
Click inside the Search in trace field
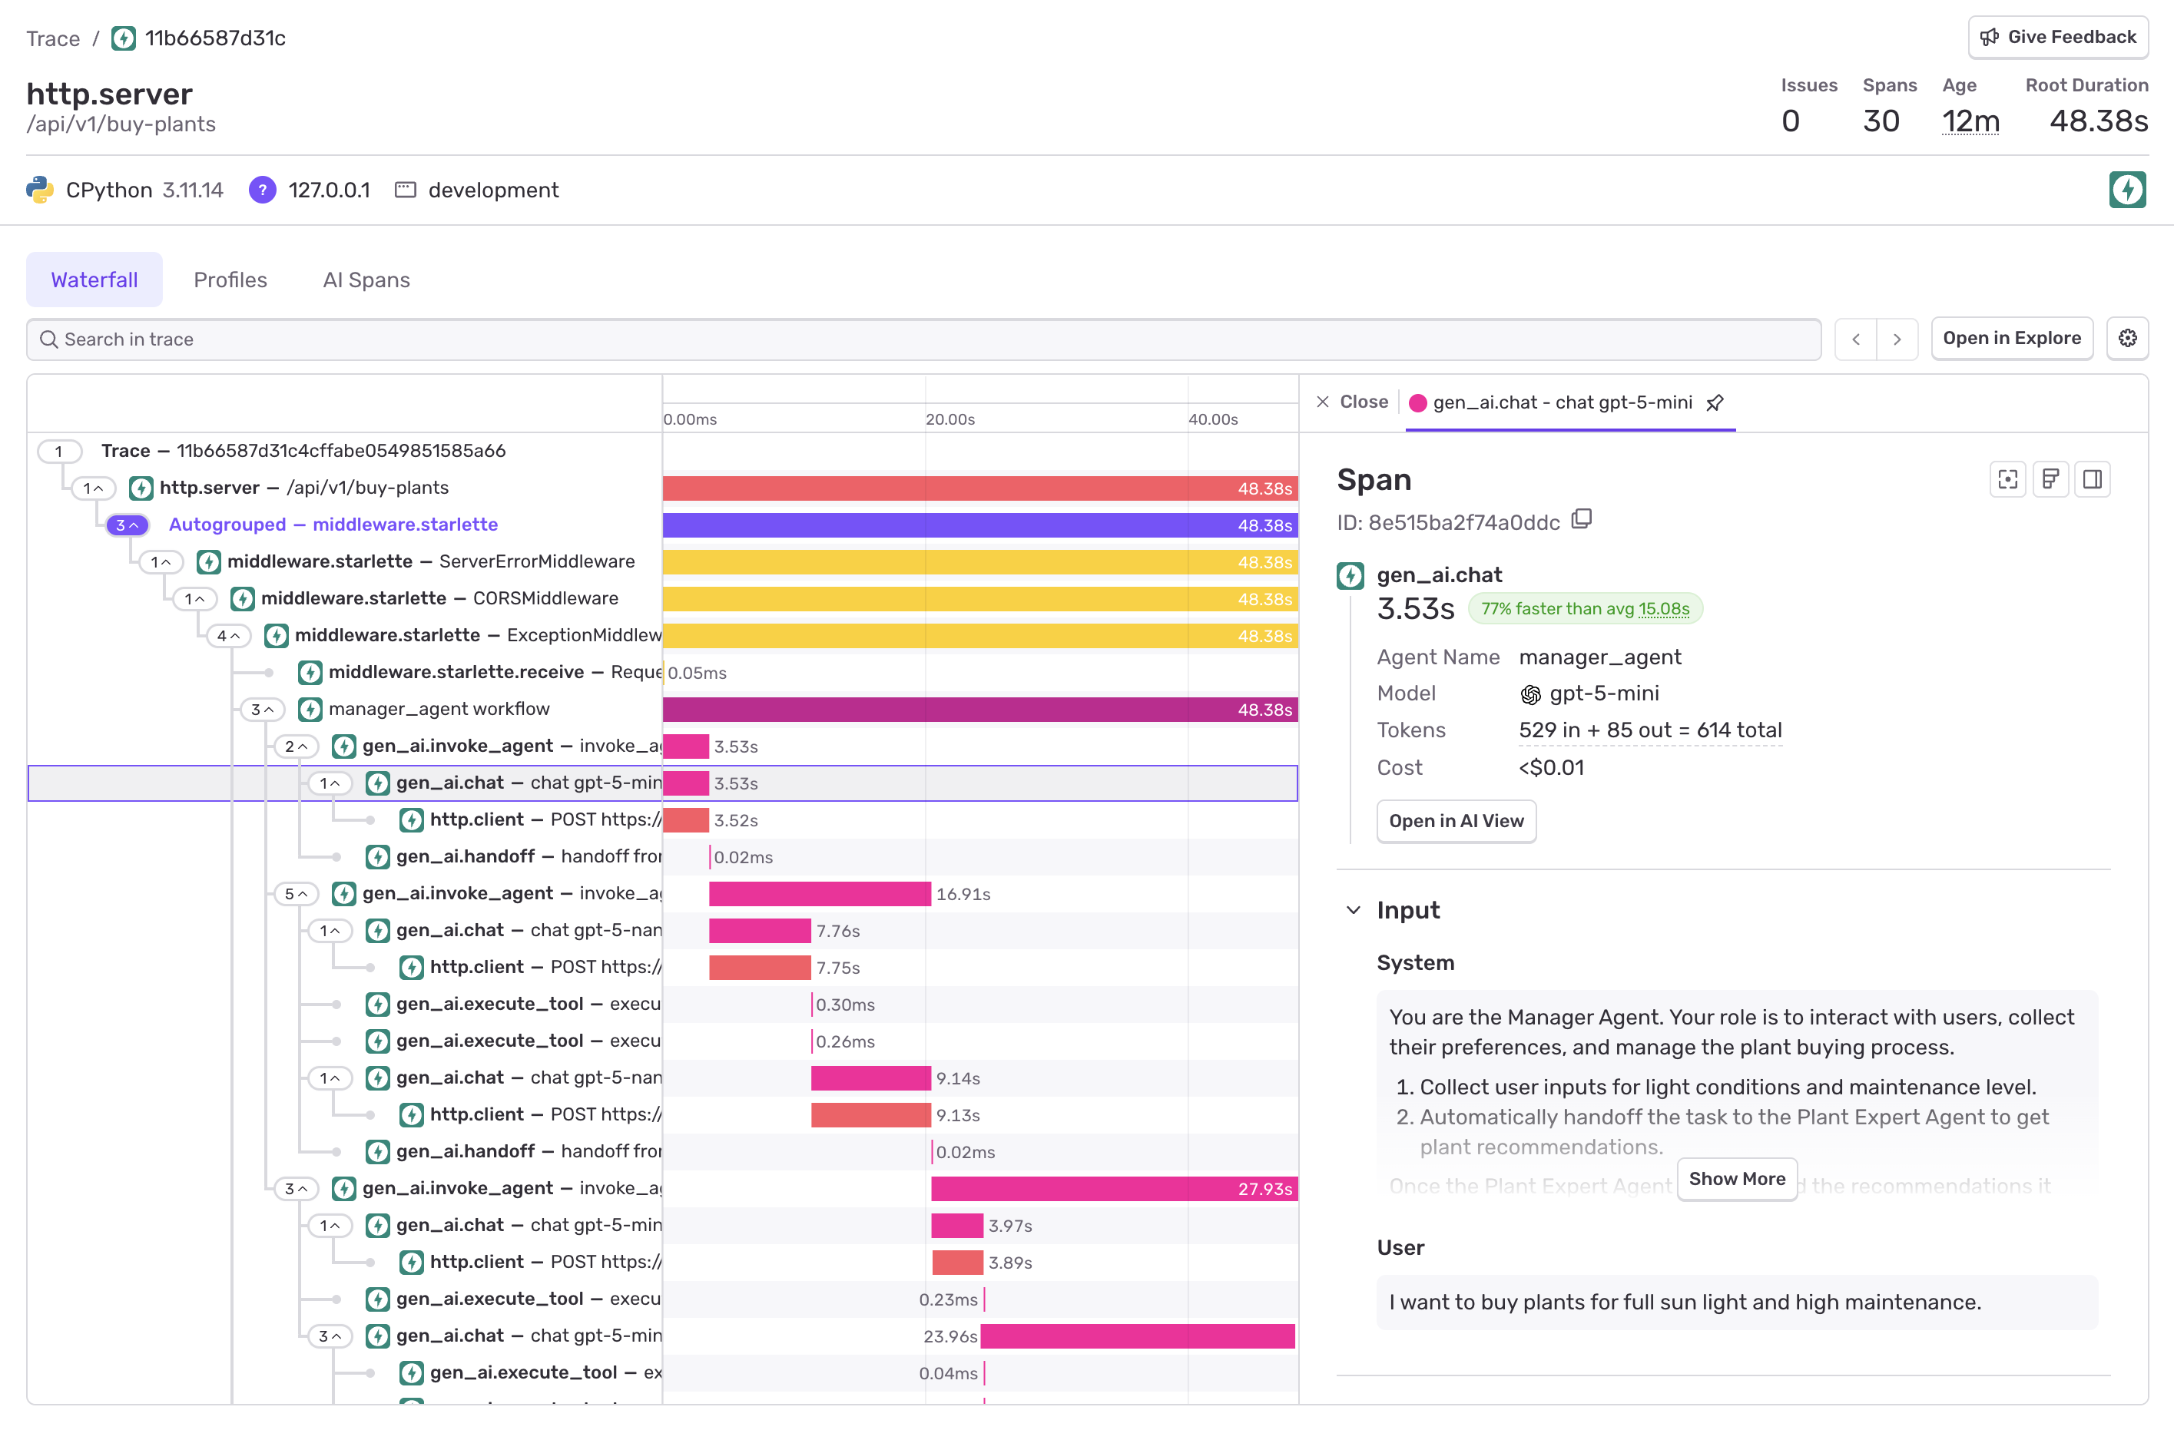[366, 339]
